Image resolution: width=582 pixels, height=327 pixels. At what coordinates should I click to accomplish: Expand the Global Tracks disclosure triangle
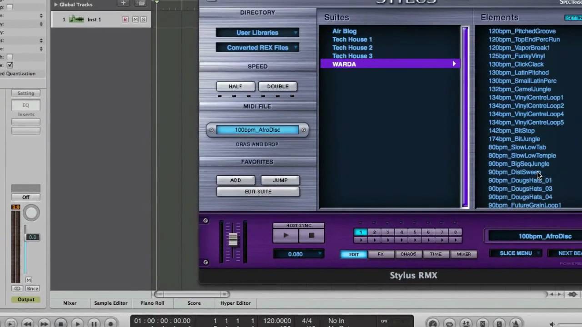[x=56, y=5]
